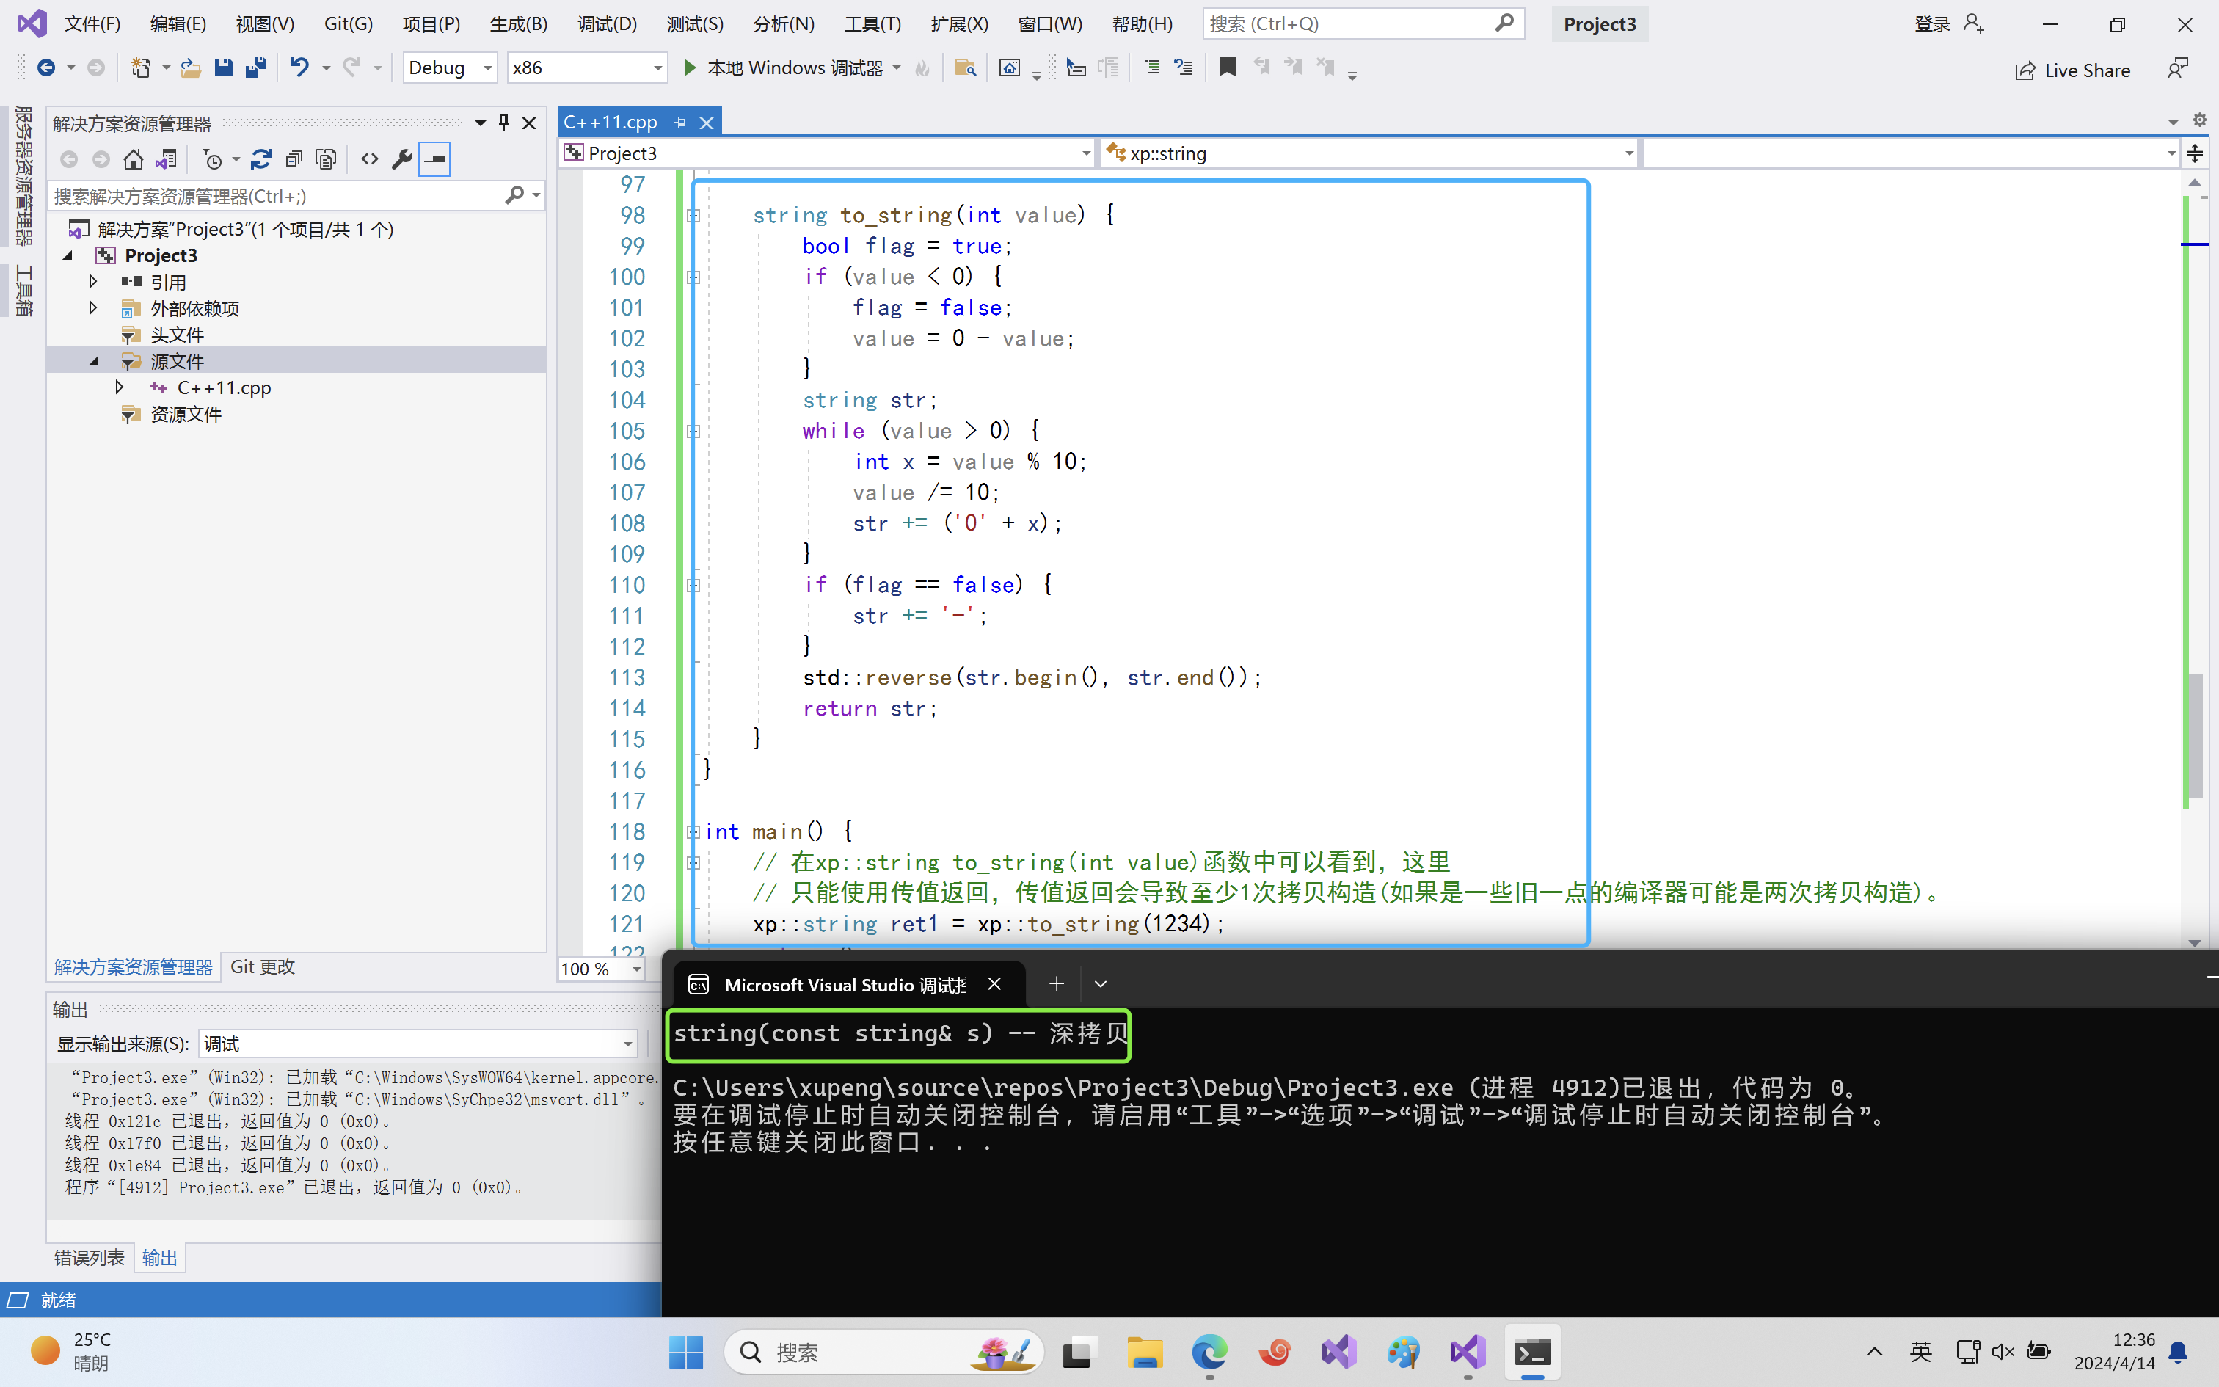Screen dimensions: 2219x1387
Task: Switch to the Git 更改 tab
Action: [262, 967]
